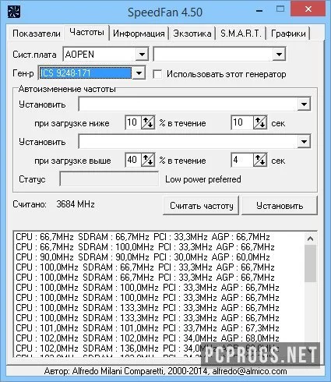Enable Использовать этот генератор checkbox
Image resolution: width=331 pixels, height=382 pixels.
tap(157, 74)
